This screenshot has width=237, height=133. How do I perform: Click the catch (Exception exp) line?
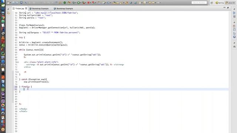pyautogui.click(x=33, y=79)
